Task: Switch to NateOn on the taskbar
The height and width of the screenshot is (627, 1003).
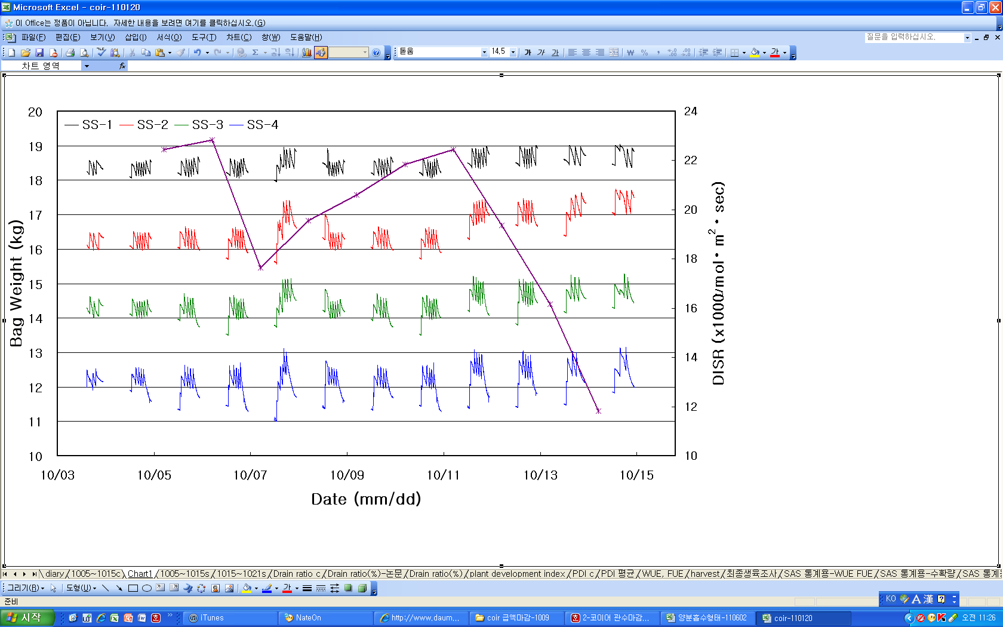Action: (325, 618)
